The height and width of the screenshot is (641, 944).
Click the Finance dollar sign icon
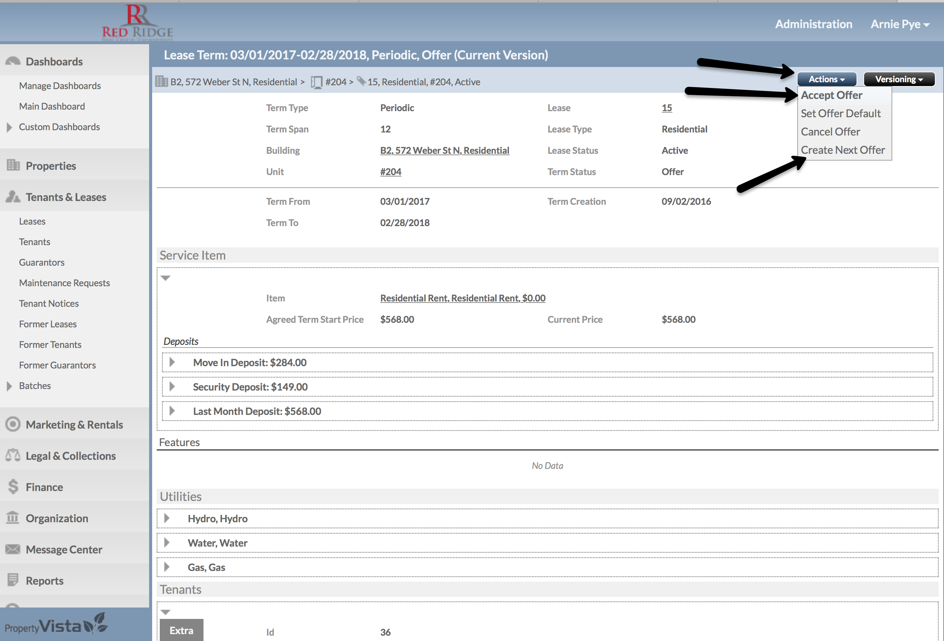click(x=13, y=486)
